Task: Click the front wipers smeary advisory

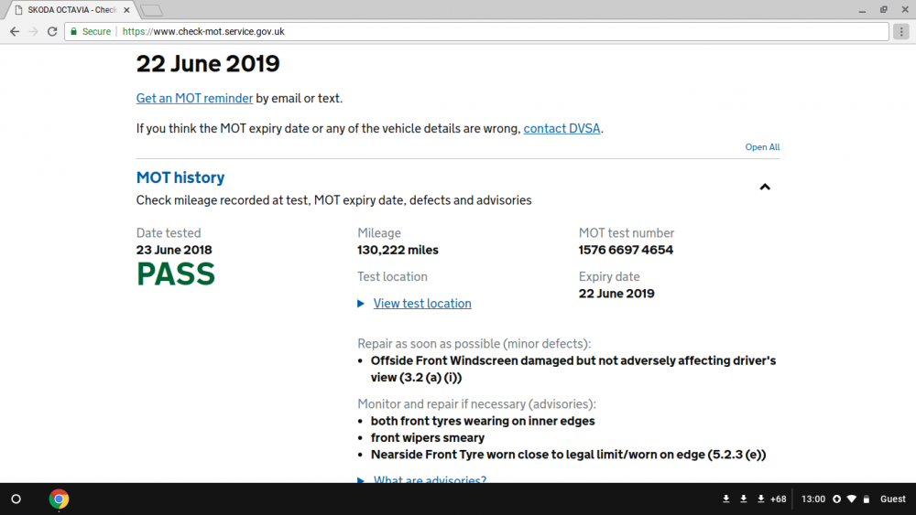Action: point(428,438)
